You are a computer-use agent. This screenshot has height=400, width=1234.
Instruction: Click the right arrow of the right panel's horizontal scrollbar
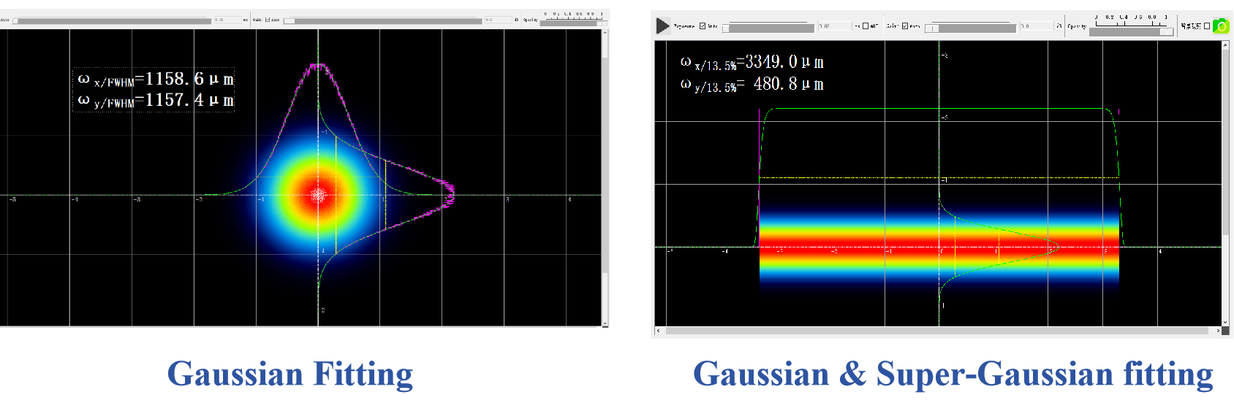[1218, 331]
